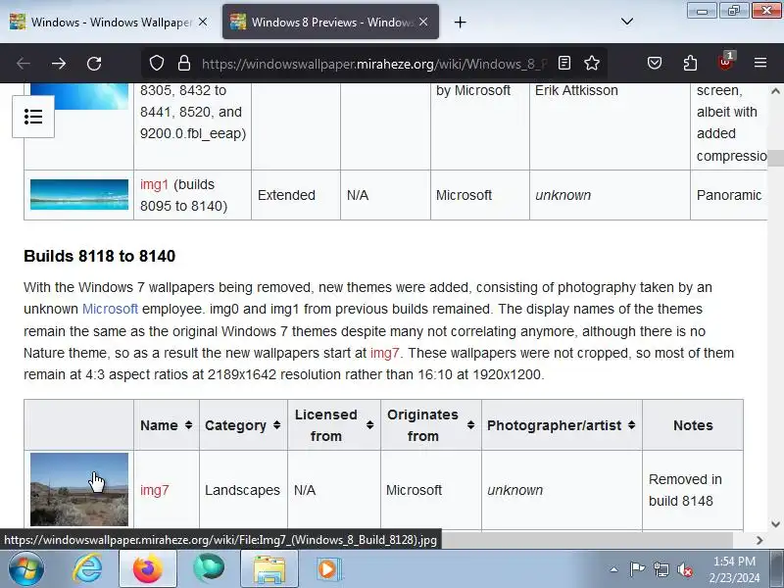Click Show desktop button

click(776, 569)
